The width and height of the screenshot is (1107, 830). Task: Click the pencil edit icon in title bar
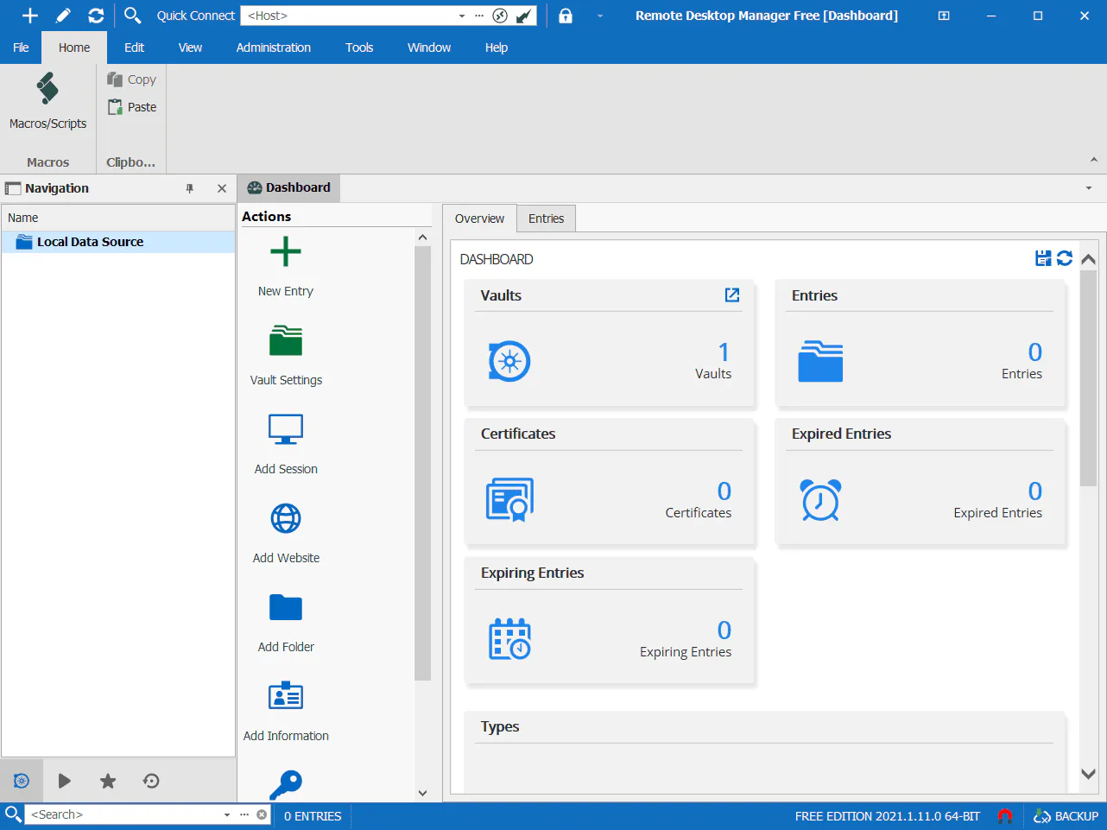[63, 16]
